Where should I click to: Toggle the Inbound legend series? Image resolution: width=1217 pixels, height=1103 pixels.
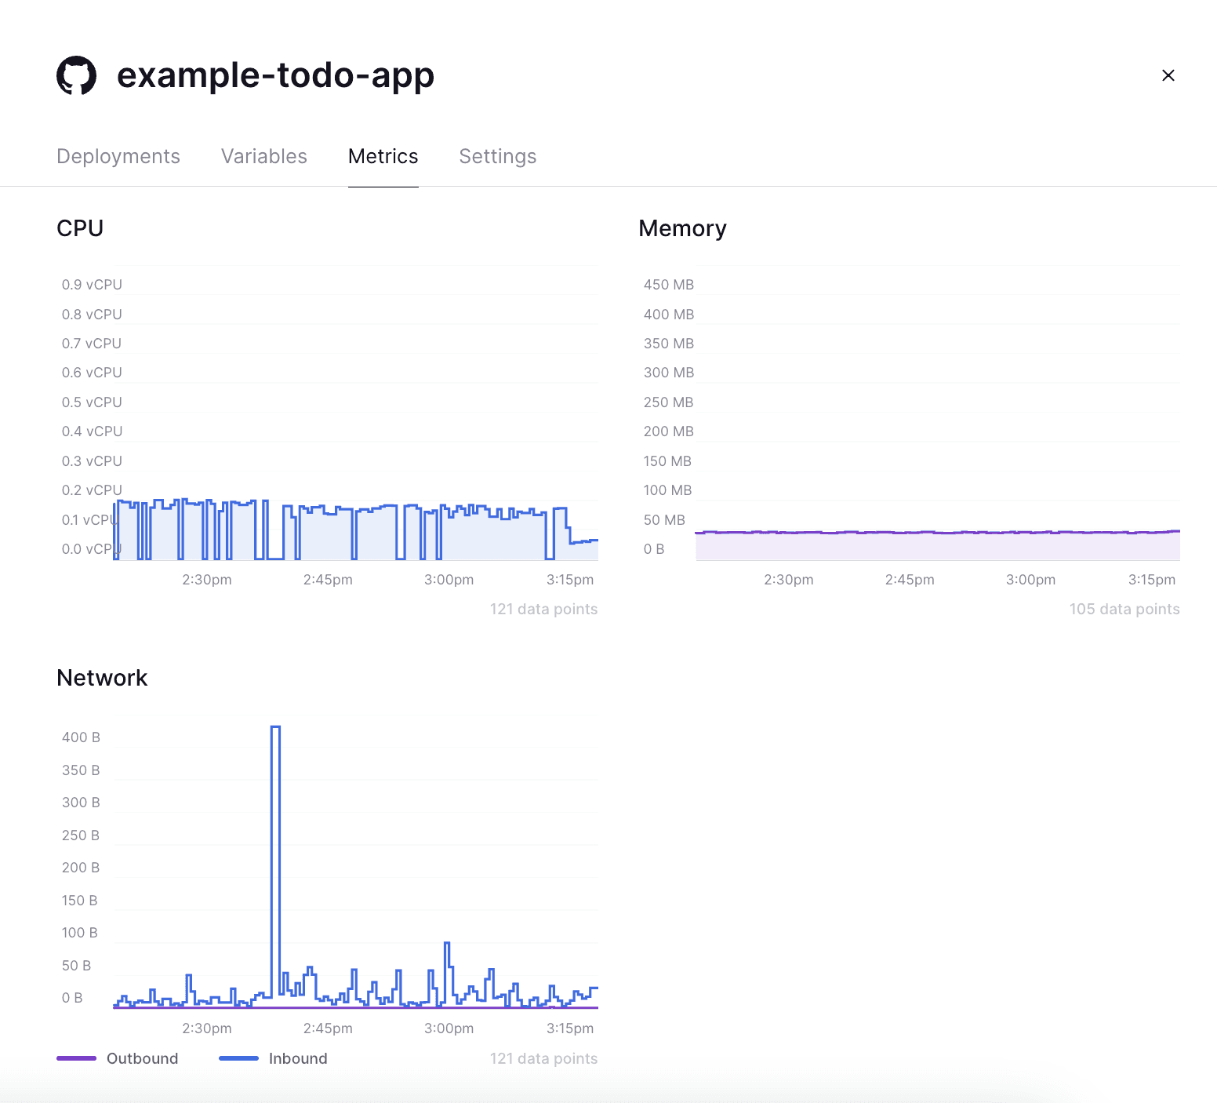coord(298,1058)
